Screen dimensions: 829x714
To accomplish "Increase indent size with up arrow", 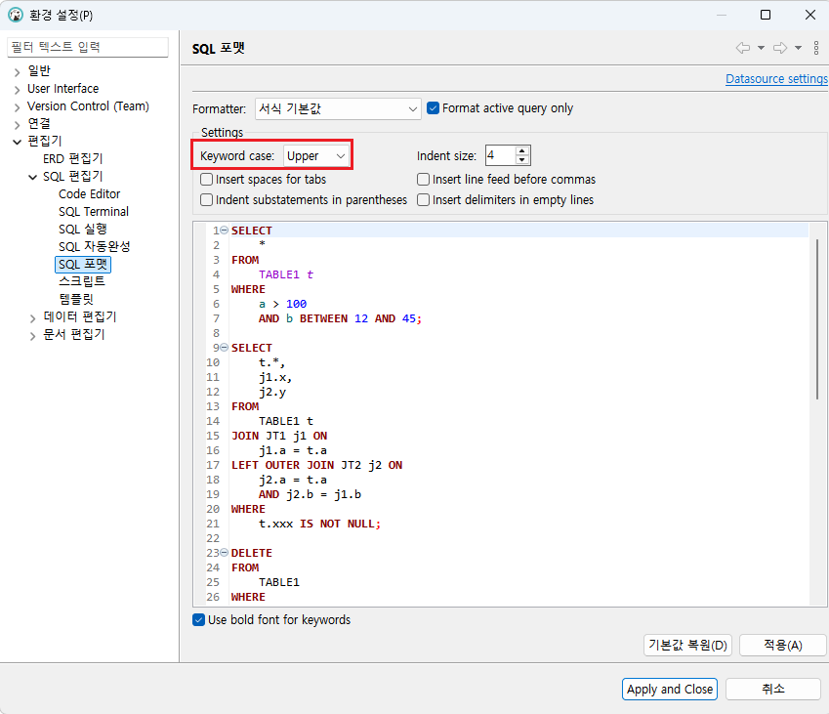I will [521, 150].
